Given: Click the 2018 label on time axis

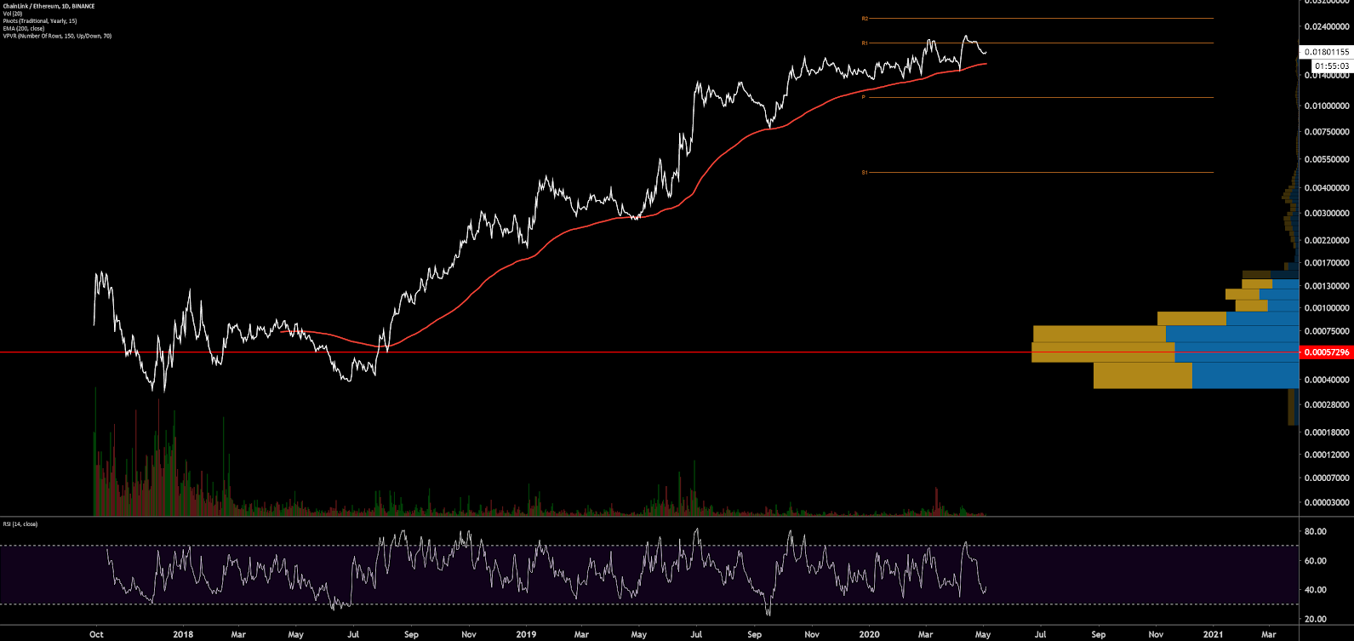Looking at the screenshot, I should click(x=183, y=634).
